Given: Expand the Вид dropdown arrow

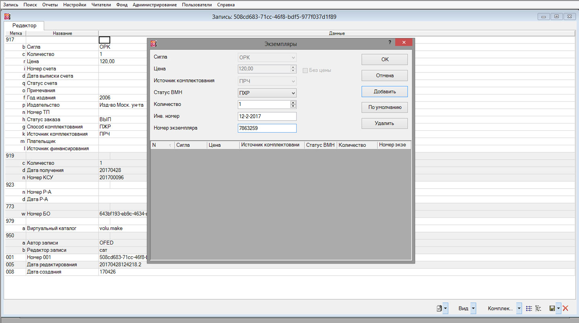Looking at the screenshot, I should click(473, 309).
